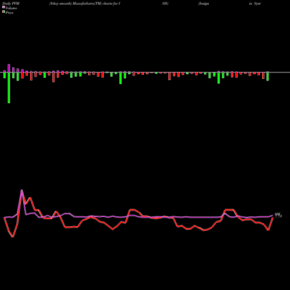The height and width of the screenshot is (290, 290).
Task: Click the tallest green volume bar
Action: (x=9, y=88)
